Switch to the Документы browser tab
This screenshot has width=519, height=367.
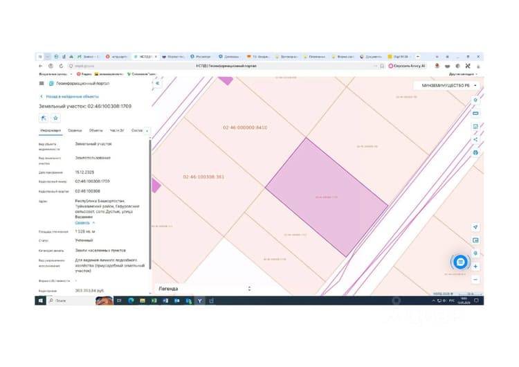[371, 57]
